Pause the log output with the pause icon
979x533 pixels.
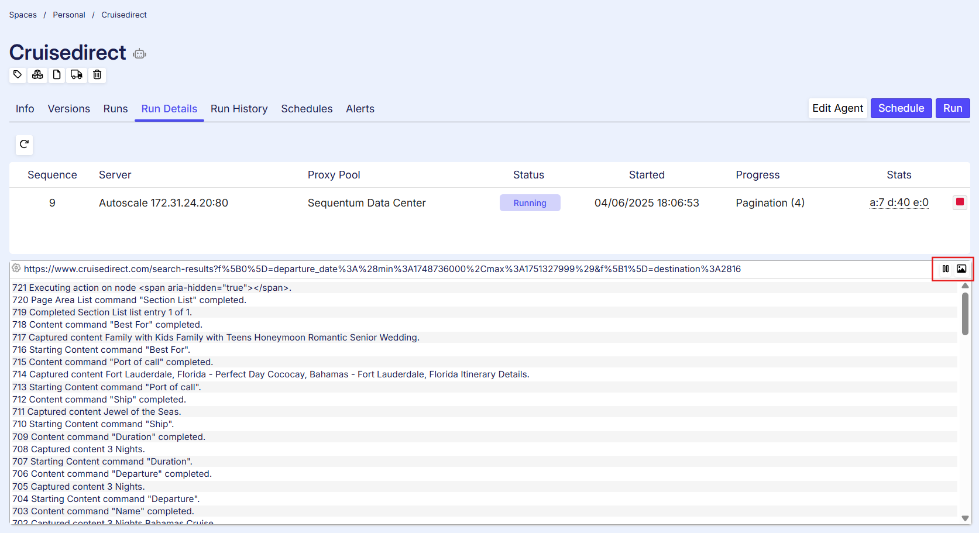click(946, 269)
